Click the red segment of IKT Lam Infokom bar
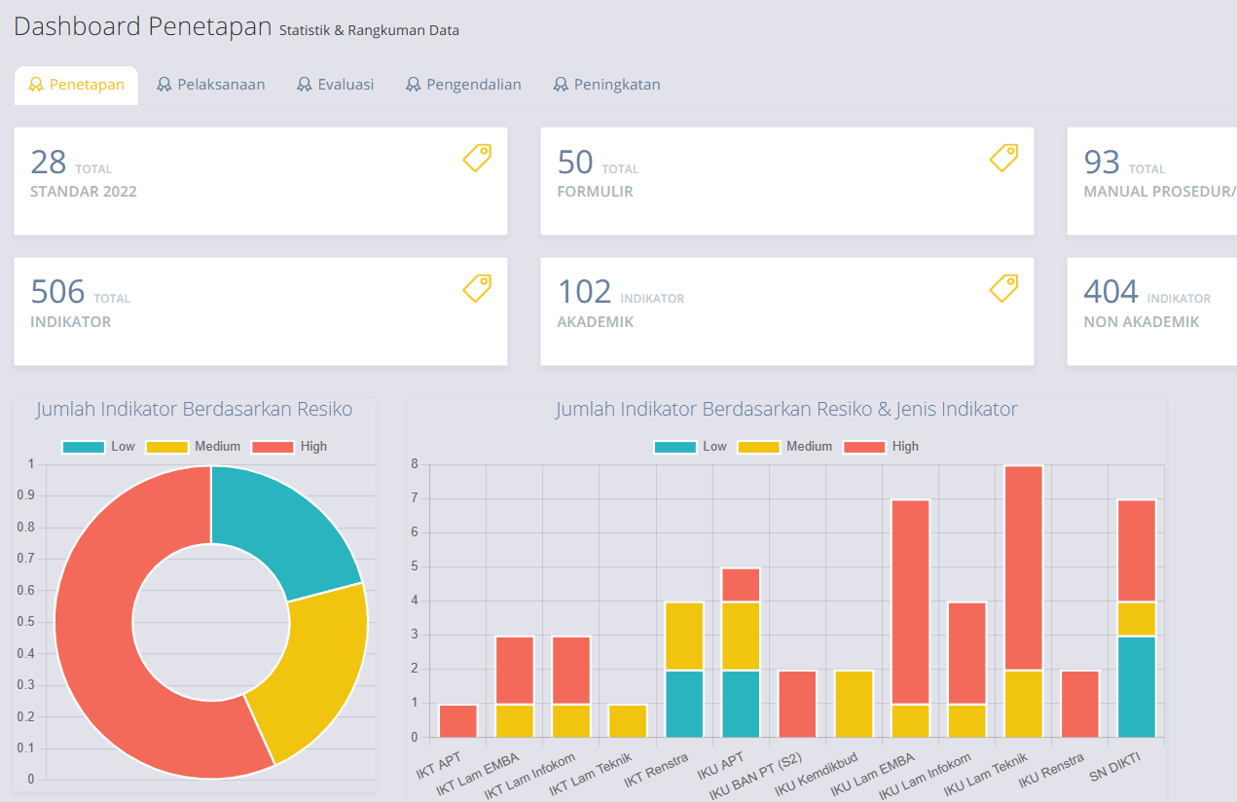This screenshot has height=802, width=1237. point(571,670)
